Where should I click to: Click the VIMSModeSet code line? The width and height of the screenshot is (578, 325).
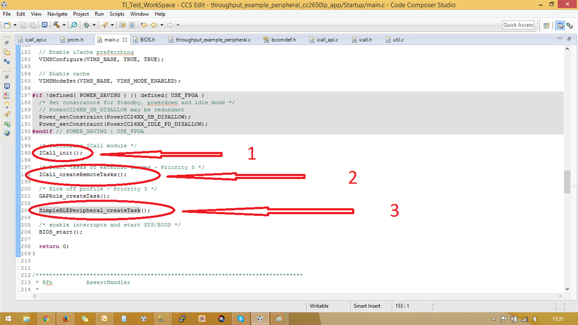[x=109, y=81]
